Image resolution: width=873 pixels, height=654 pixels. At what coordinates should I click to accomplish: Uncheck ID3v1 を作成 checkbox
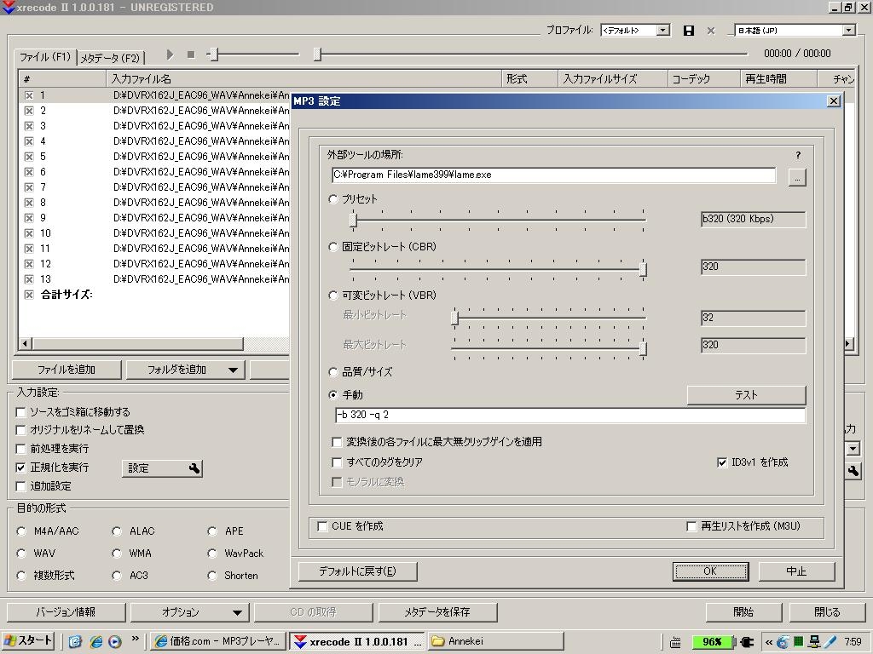coord(722,462)
